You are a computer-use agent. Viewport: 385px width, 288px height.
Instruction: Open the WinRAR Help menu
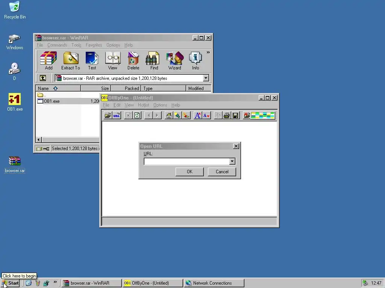tap(129, 45)
